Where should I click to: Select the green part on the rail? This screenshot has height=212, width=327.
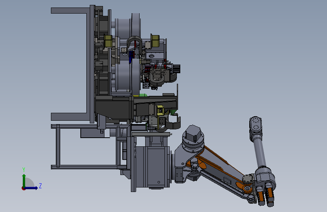click(x=143, y=95)
